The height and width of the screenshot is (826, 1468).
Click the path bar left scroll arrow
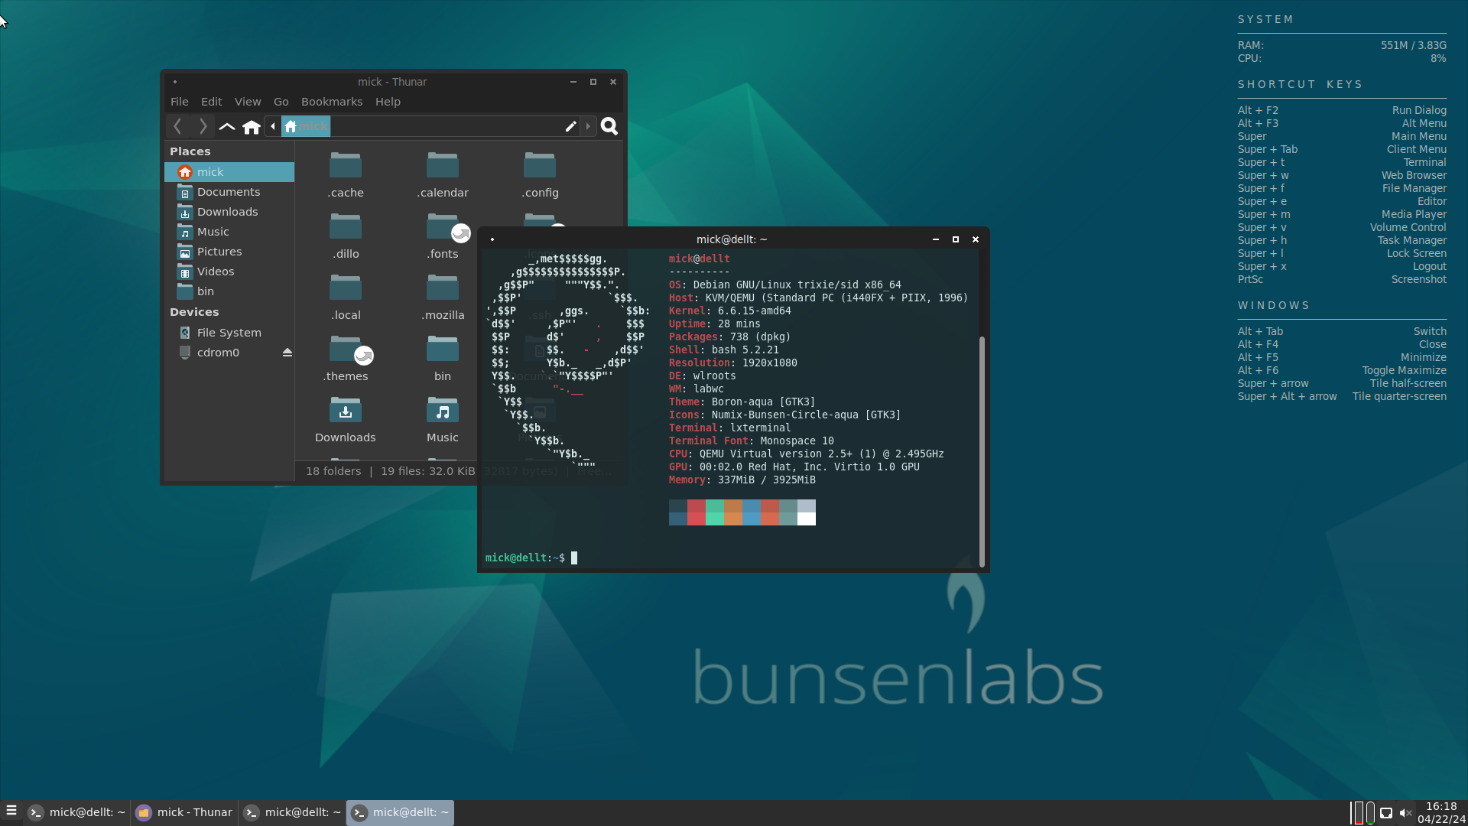click(x=273, y=127)
